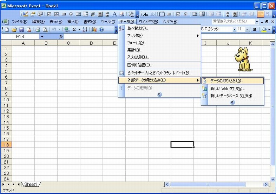Open the 編集(E) menu
The height and width of the screenshot is (194, 276).
point(39,22)
